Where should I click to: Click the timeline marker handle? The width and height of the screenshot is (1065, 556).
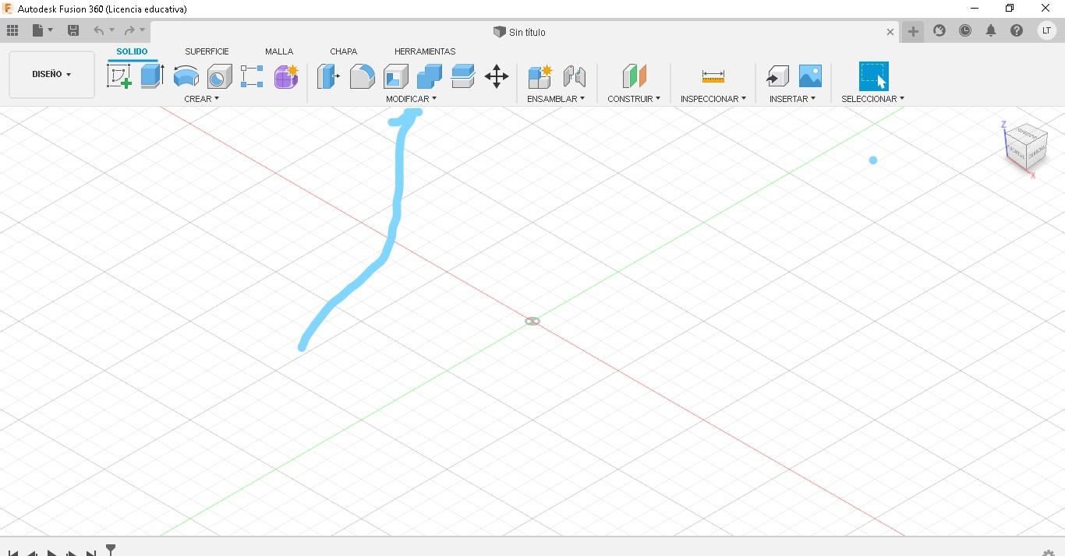pyautogui.click(x=111, y=550)
